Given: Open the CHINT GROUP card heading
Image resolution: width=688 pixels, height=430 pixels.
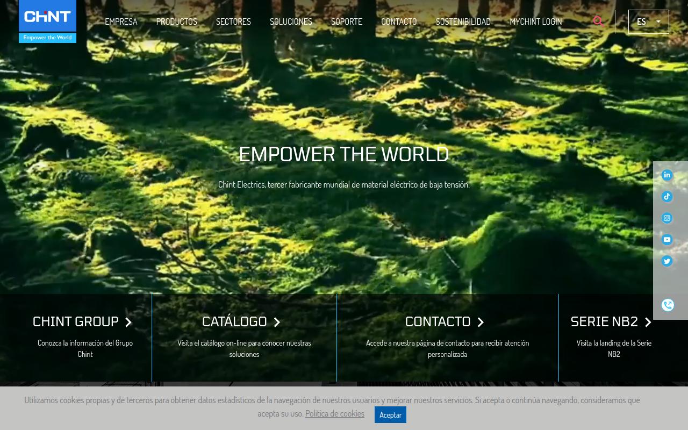Looking at the screenshot, I should pyautogui.click(x=76, y=321).
